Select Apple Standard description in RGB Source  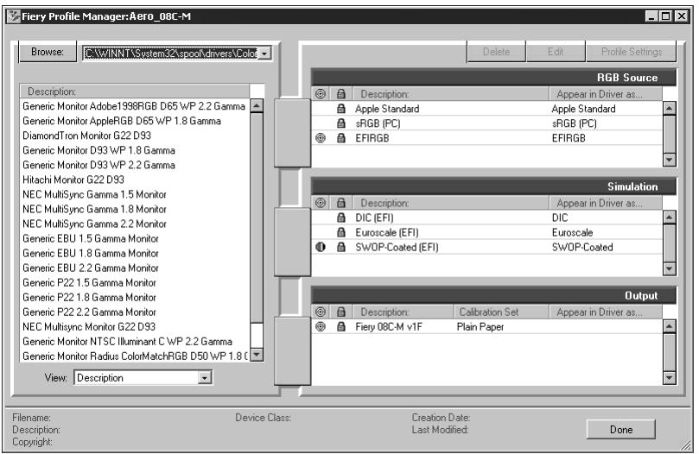(387, 109)
